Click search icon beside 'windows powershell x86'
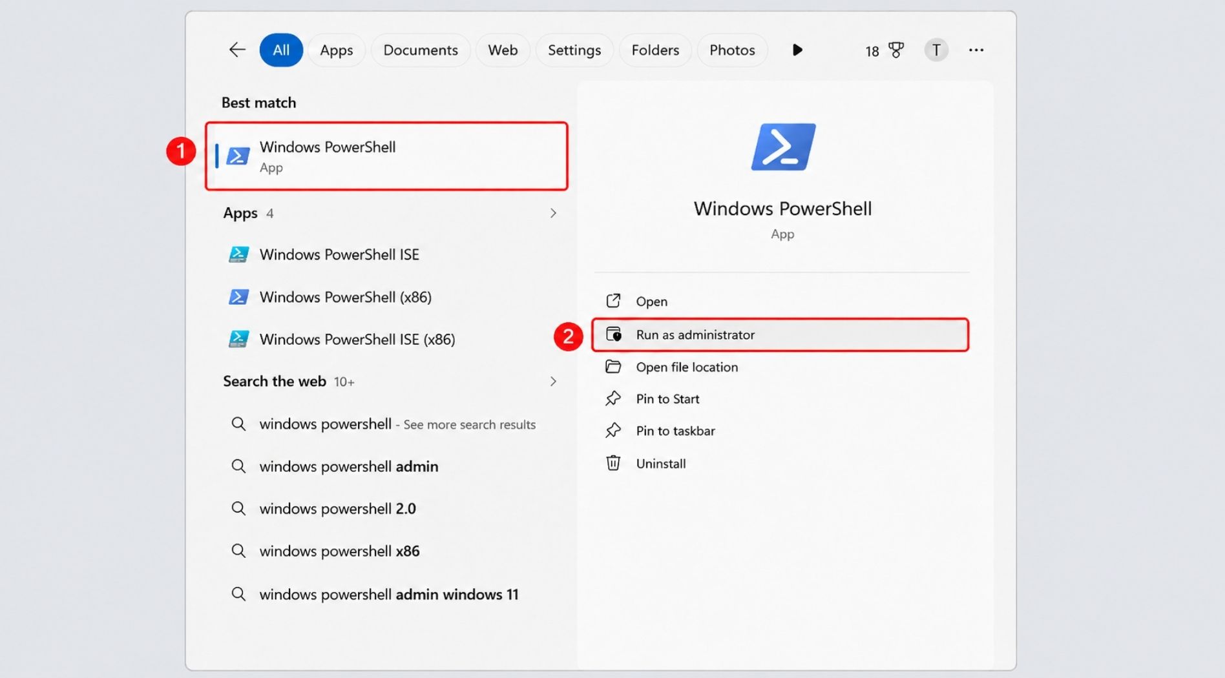Screen dimensions: 1225x678 [x=238, y=551]
